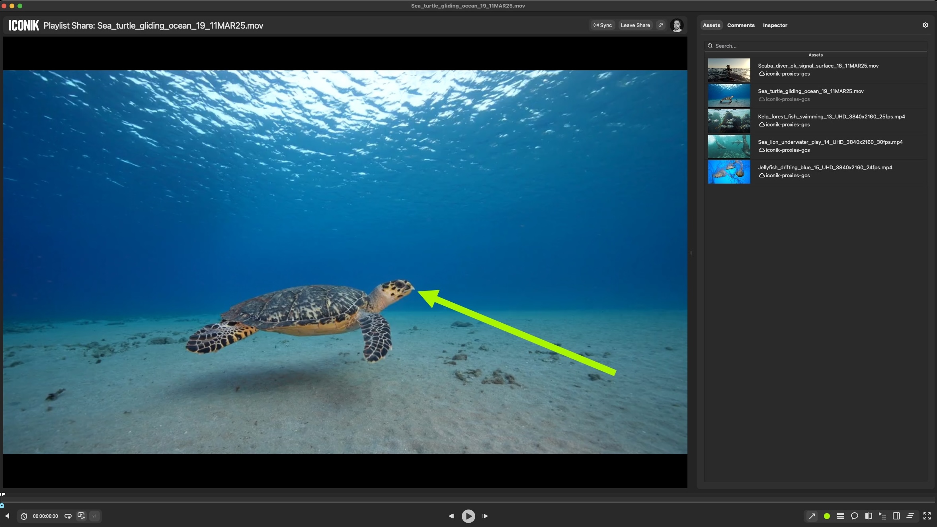The height and width of the screenshot is (527, 937).
Task: Click the stopwatch timecode format icon
Action: click(24, 516)
